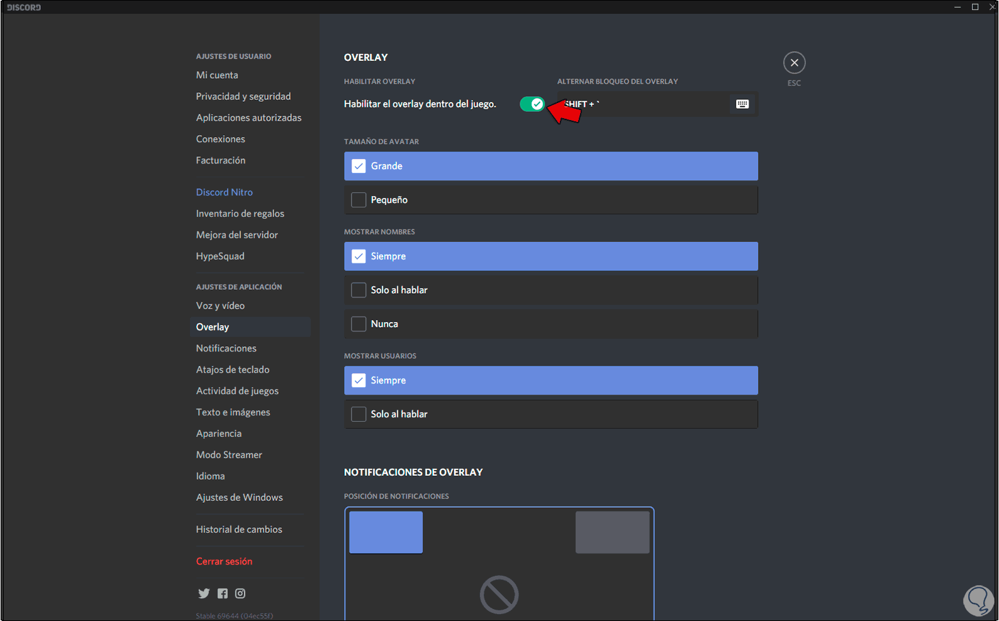Choose Siempre under Mostrar nombres
Viewport: 999px width, 621px height.
pos(551,256)
